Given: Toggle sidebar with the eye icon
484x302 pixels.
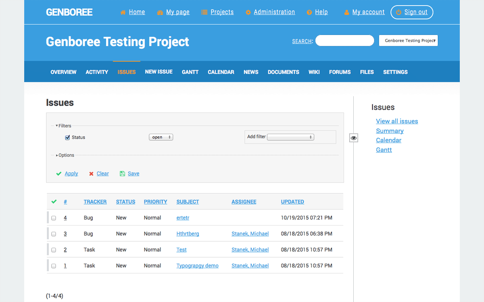Looking at the screenshot, I should 354,138.
